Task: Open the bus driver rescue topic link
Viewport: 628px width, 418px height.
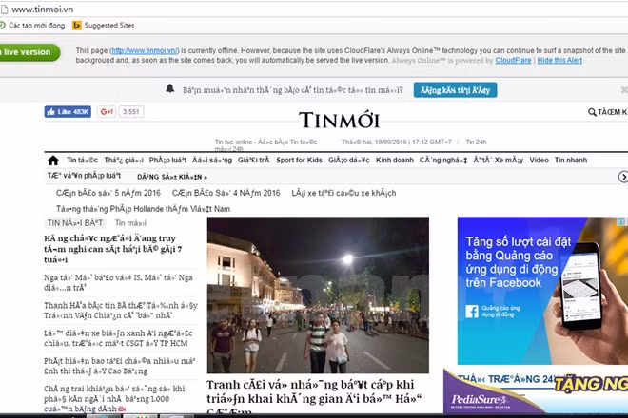Action: tap(343, 193)
